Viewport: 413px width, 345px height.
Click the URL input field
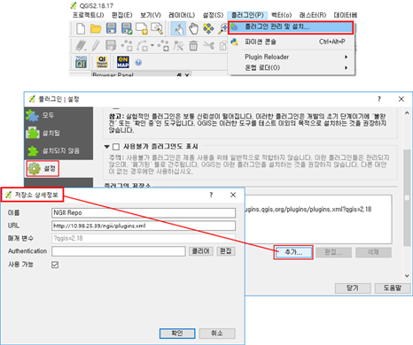coord(144,226)
